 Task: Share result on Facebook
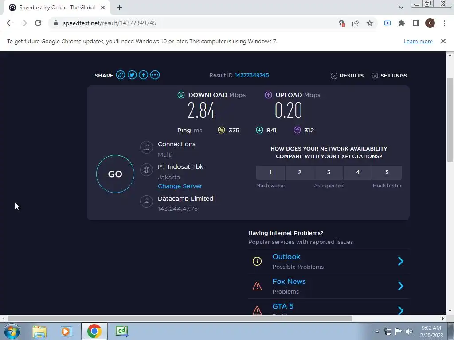pyautogui.click(x=143, y=75)
